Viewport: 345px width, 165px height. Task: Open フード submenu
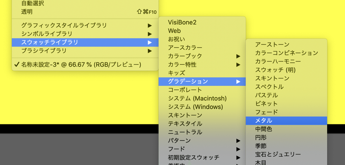202,149
